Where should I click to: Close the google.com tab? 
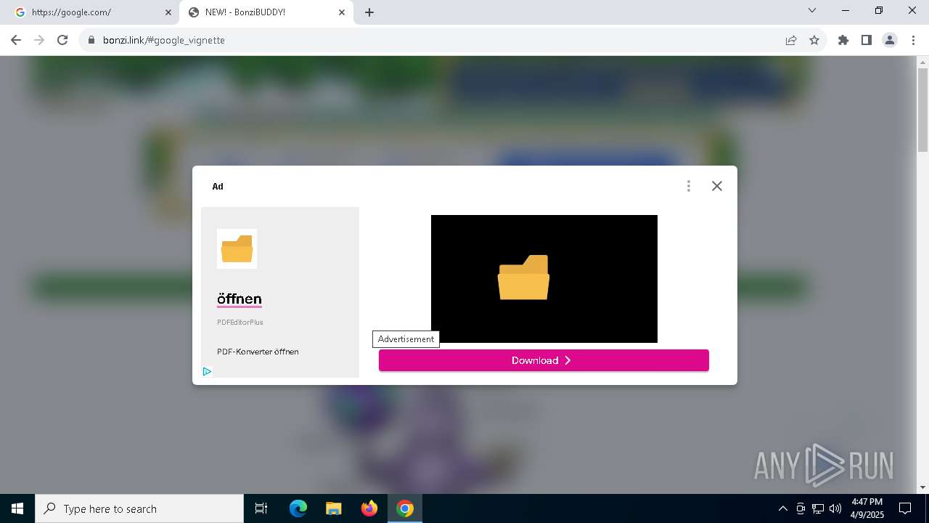point(168,12)
